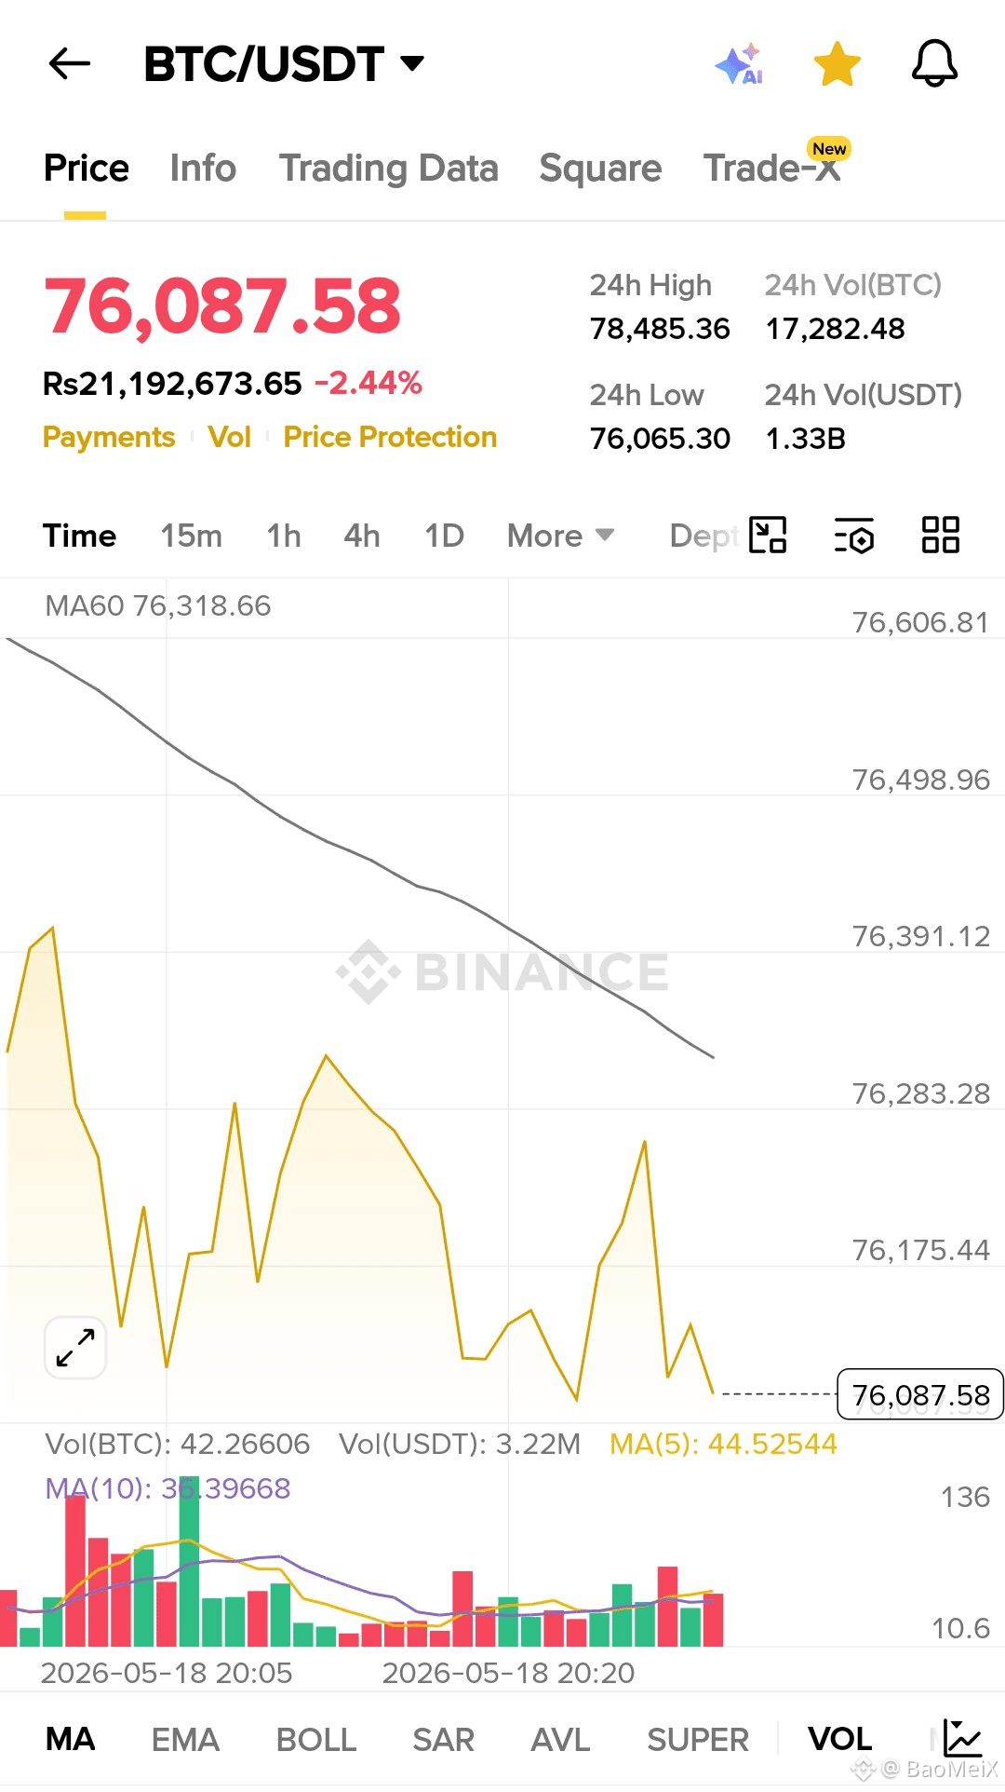Tap the Vol(USDT): 3.22M readout
Viewport: 1005px width, 1792px height.
pos(460,1445)
